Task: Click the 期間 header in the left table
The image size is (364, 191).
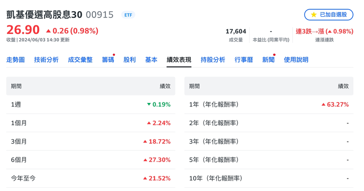Action: coord(16,86)
